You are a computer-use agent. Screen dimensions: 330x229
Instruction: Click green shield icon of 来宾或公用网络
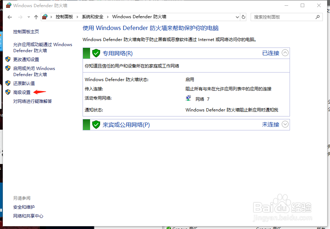click(96, 125)
